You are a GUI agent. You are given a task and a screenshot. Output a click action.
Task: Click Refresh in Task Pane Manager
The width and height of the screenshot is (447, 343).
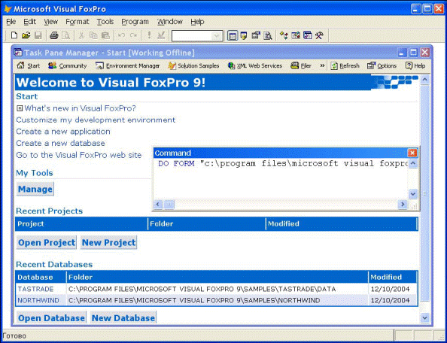[345, 65]
